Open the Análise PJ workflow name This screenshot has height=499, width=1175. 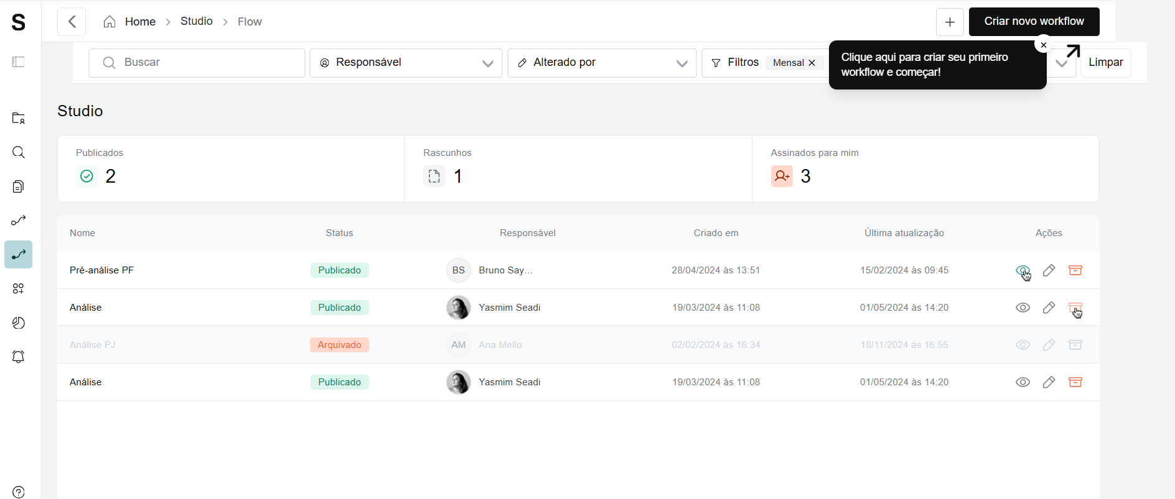coord(93,345)
